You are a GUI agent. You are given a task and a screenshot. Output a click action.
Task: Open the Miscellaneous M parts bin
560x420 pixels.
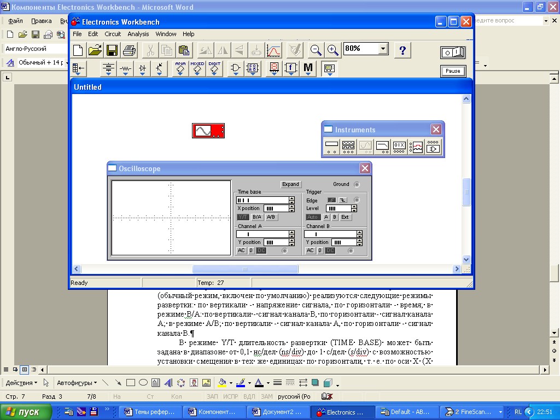[308, 68]
